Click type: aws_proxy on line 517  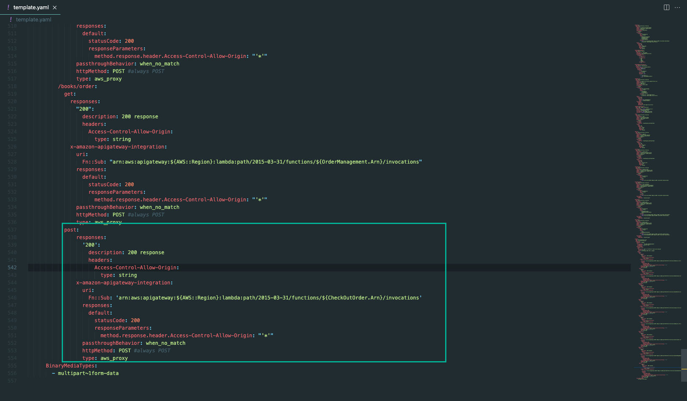(x=99, y=79)
